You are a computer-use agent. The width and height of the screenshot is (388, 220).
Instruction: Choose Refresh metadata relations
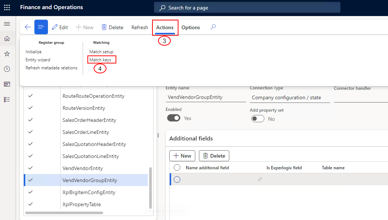click(x=52, y=68)
